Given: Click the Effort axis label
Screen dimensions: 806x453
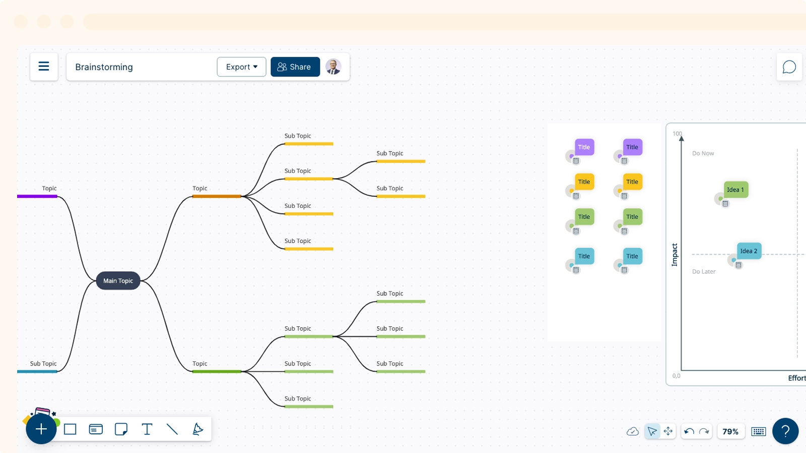Looking at the screenshot, I should click(x=797, y=378).
